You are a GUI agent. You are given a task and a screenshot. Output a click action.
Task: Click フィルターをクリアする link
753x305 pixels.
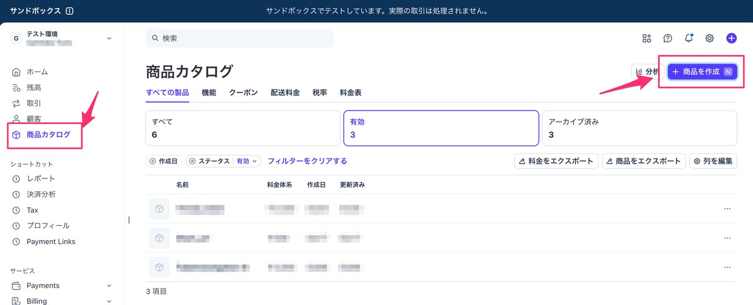[307, 161]
